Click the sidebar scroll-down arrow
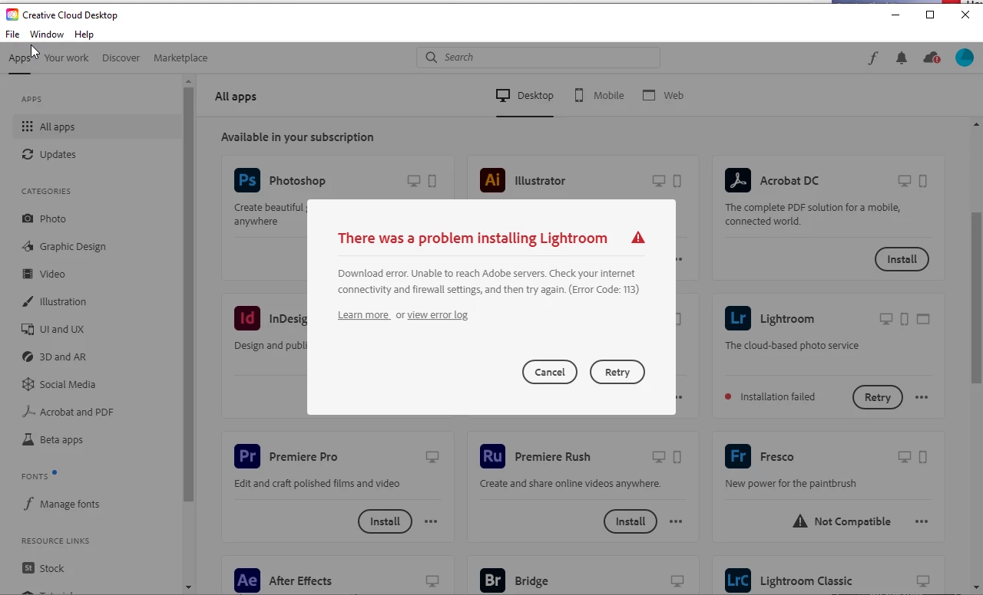Image resolution: width=983 pixels, height=595 pixels. pyautogui.click(x=188, y=587)
